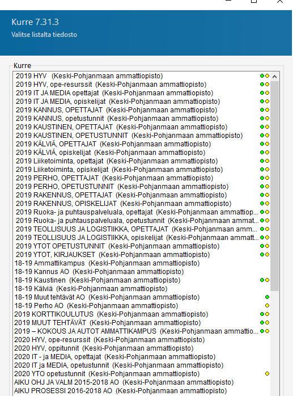Choose '2019 IT JA MEDIA opettajat' entry
293x396 pixels.
tap(142, 93)
